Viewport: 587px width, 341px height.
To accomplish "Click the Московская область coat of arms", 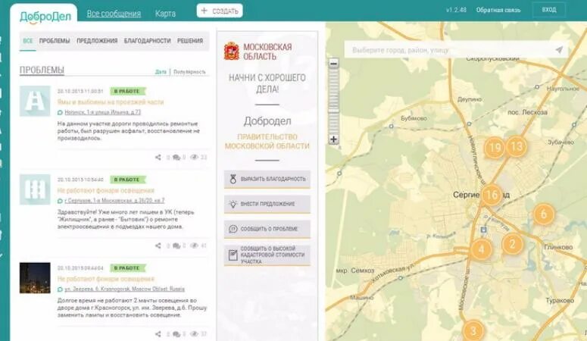I will 231,51.
